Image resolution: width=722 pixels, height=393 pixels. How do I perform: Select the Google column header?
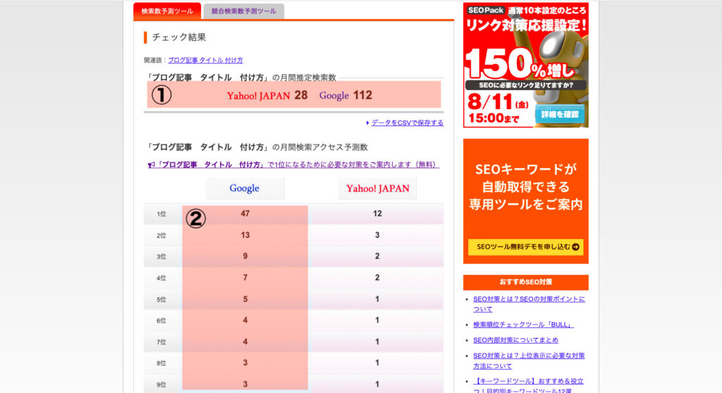[x=245, y=188]
